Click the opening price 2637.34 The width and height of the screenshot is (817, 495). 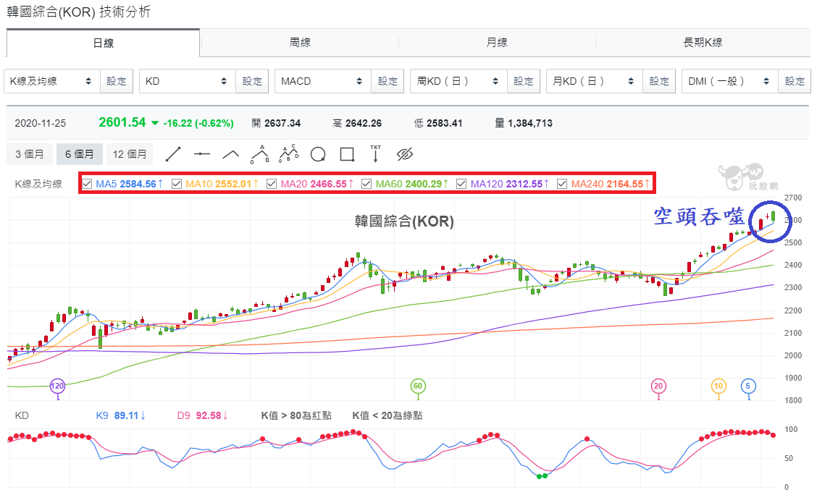click(282, 123)
